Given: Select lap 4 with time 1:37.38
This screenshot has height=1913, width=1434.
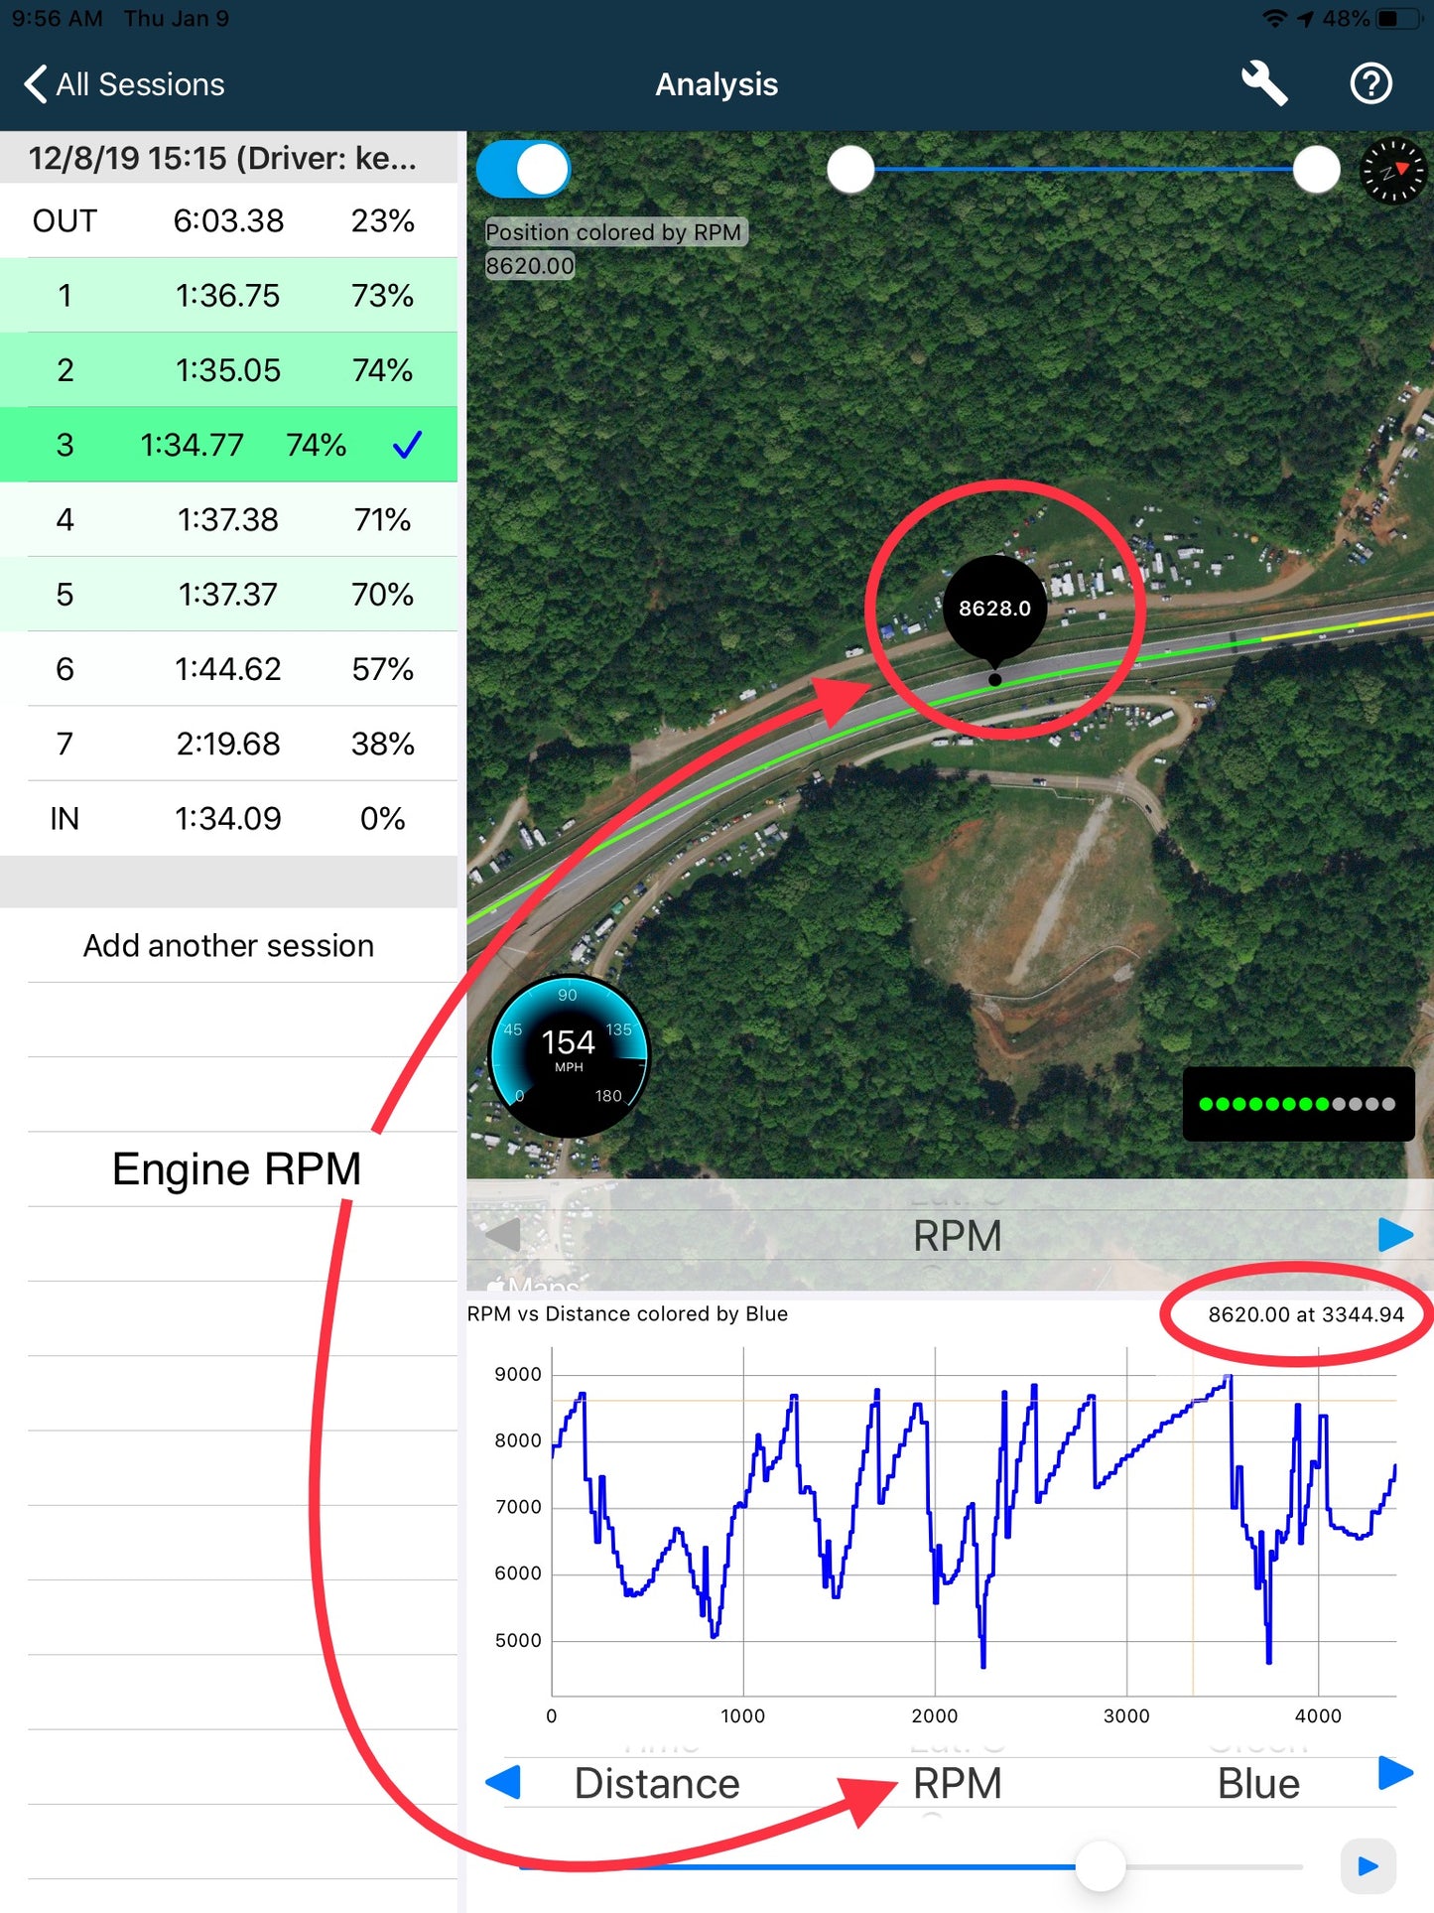Looking at the screenshot, I should (228, 519).
